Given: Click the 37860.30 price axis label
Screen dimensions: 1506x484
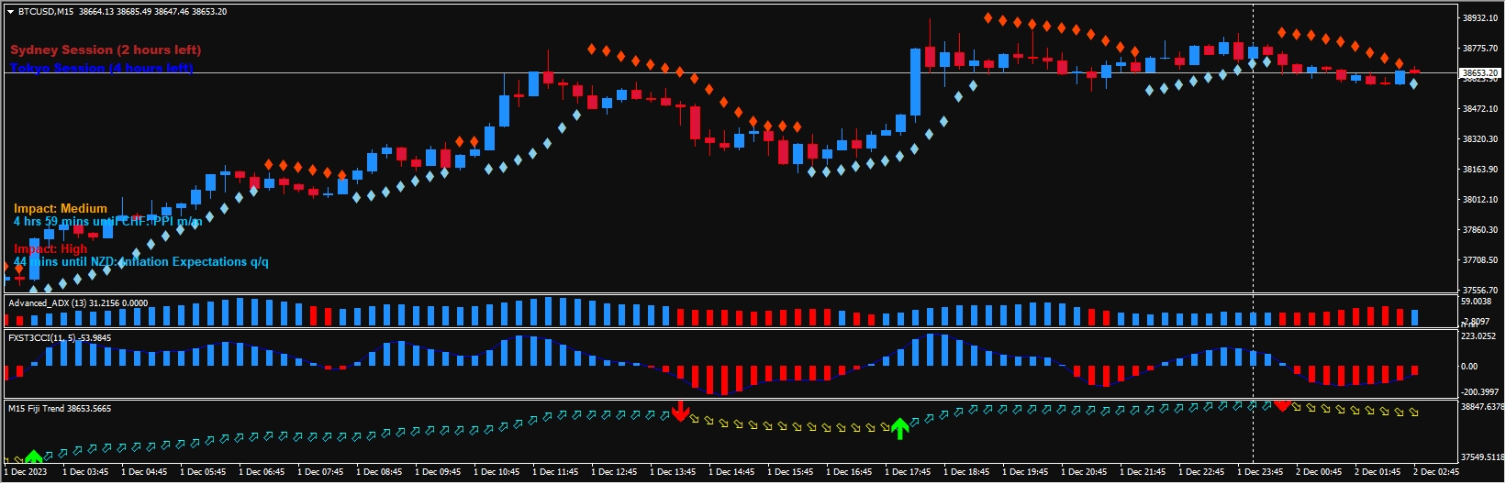Looking at the screenshot, I should tap(1480, 230).
